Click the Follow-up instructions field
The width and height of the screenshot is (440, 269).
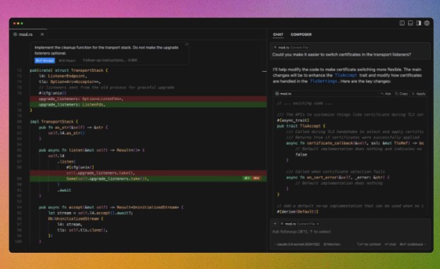110,60
